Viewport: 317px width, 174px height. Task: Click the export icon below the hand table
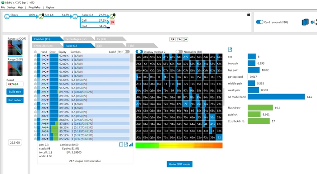click(x=126, y=144)
